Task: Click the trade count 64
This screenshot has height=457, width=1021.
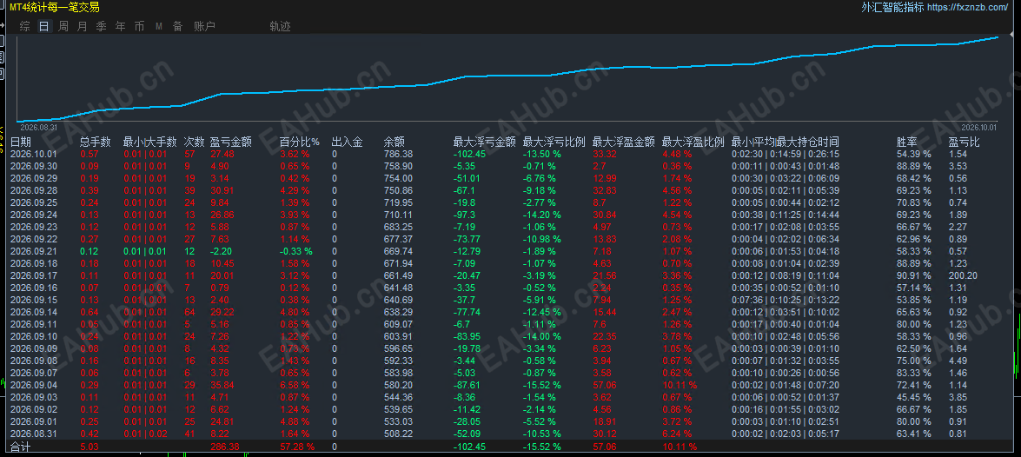Action: click(x=189, y=312)
